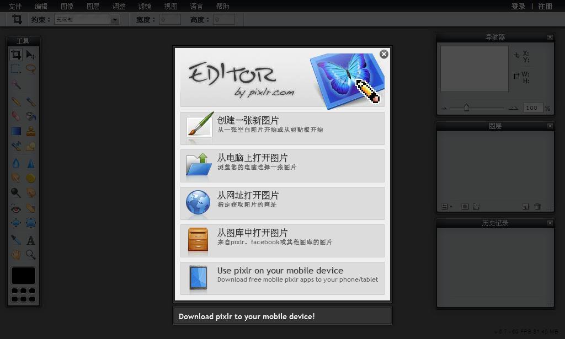Image resolution: width=565 pixels, height=339 pixels.
Task: Activate the Magic Wand tool
Action: tap(16, 85)
